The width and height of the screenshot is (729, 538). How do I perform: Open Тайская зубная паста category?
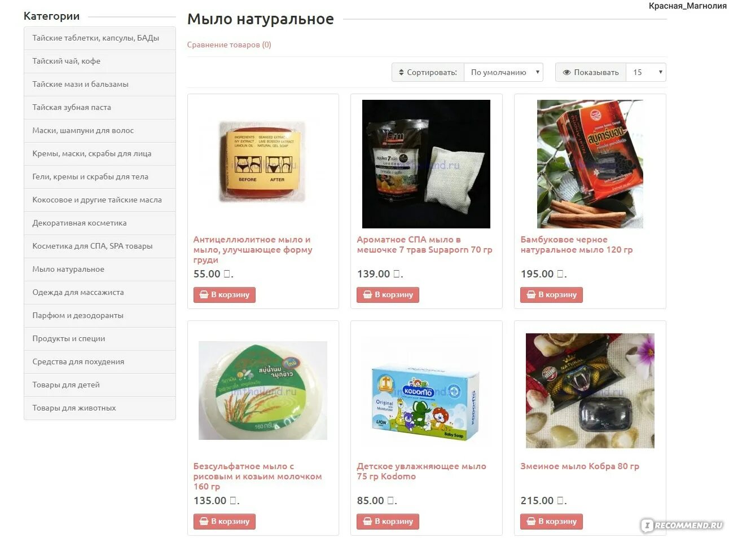100,107
